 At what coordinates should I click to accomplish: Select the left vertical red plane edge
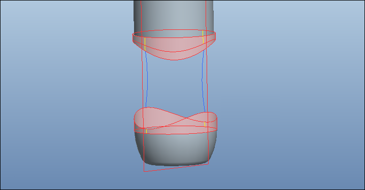click(x=142, y=86)
